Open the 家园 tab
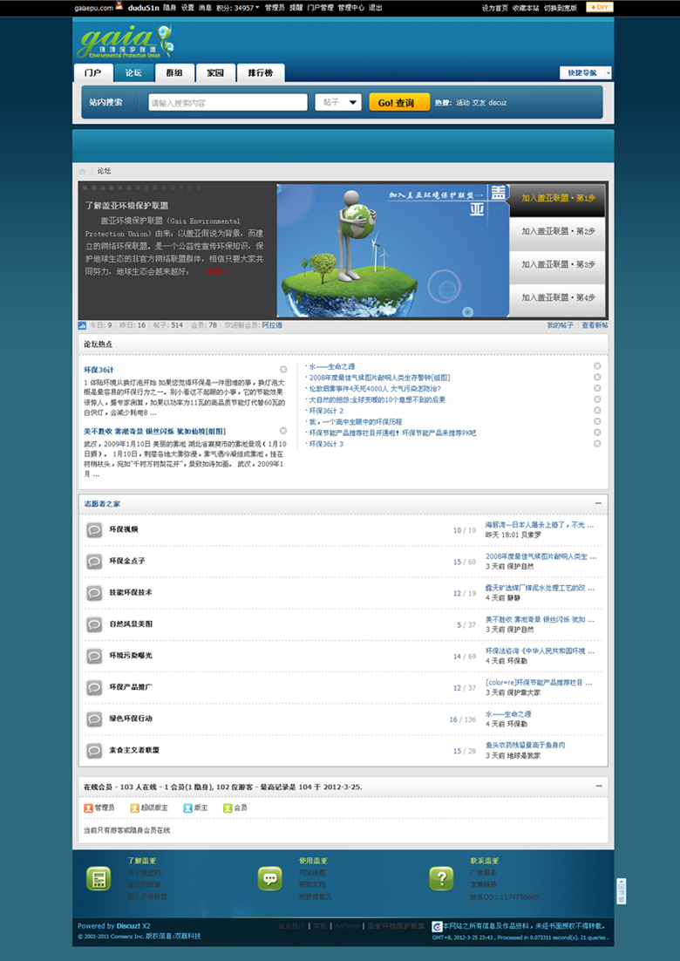 (x=215, y=73)
